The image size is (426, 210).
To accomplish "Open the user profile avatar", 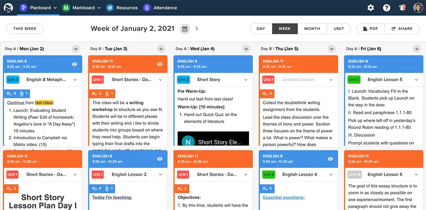I will click(418, 8).
